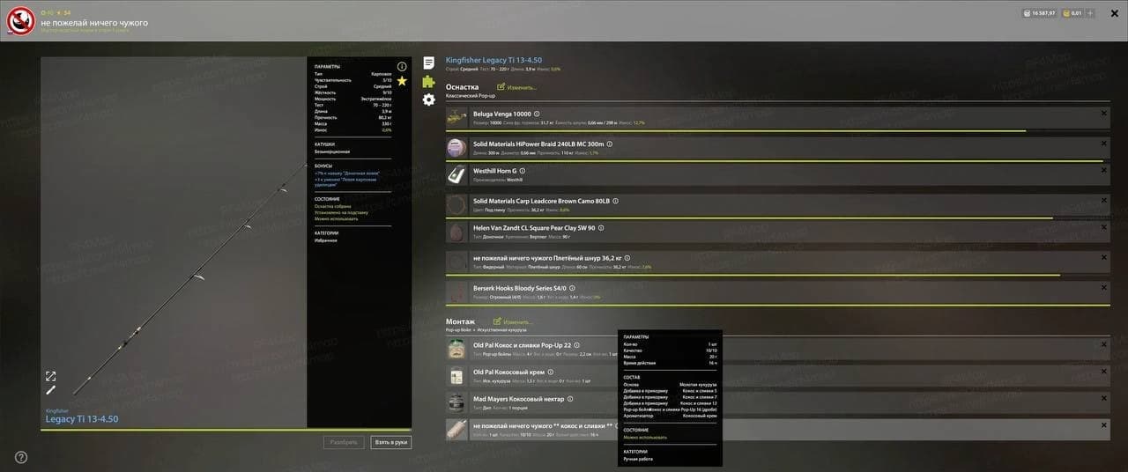Click the Взять в руки button
Viewport: 1128px width, 472px height.
click(390, 442)
